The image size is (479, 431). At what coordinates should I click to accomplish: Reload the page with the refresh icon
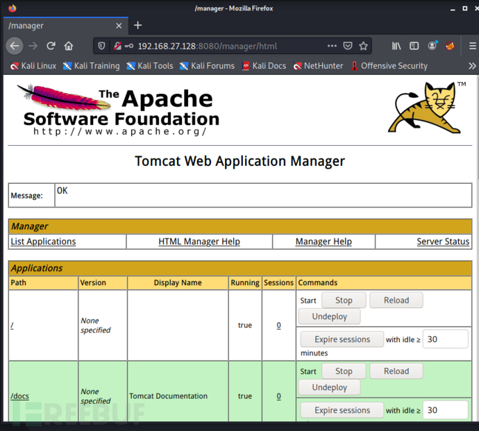coord(51,46)
